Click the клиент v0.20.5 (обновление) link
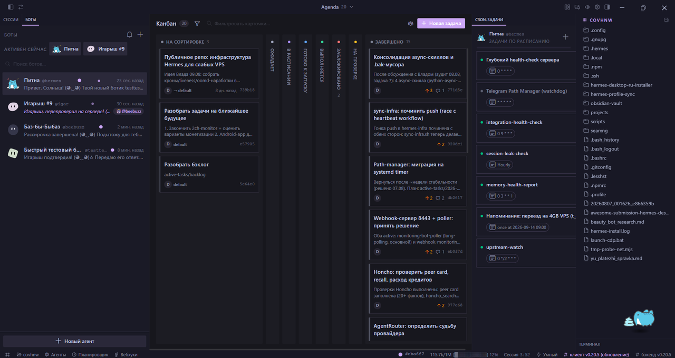 point(596,355)
